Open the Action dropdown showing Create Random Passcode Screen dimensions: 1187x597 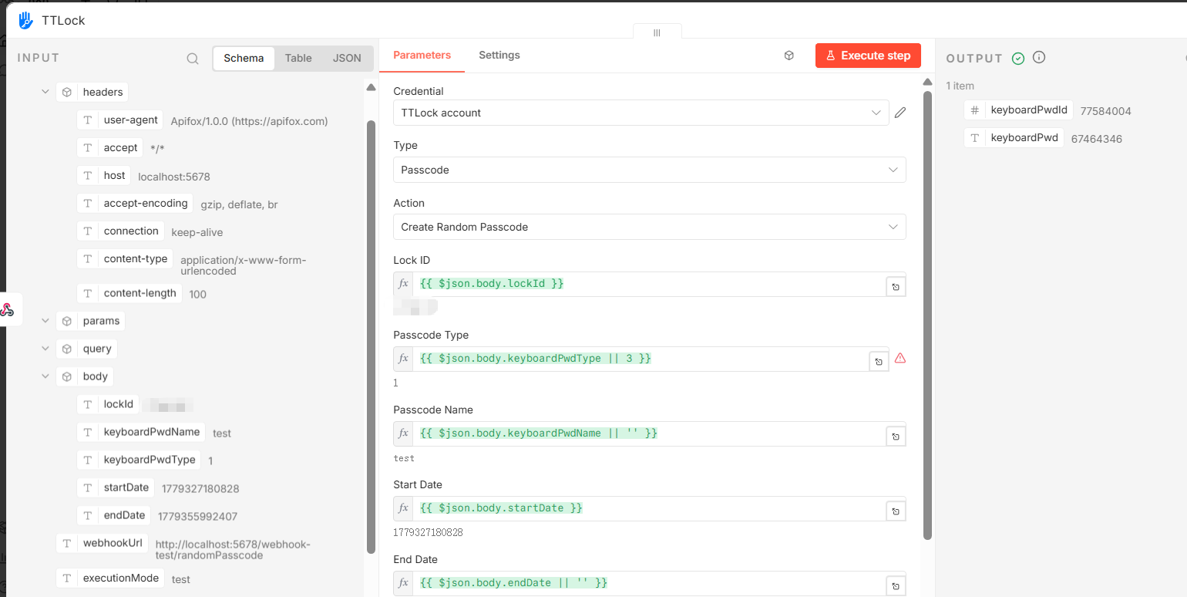[x=649, y=227]
